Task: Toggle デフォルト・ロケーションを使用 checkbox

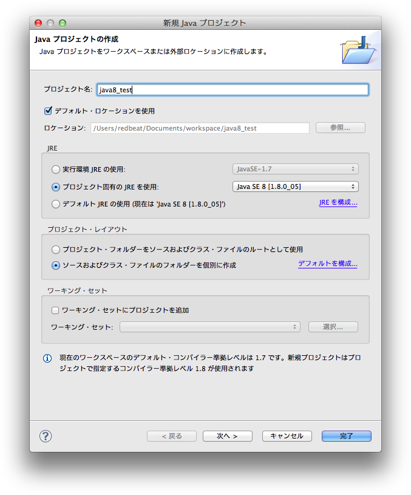Action: click(48, 111)
